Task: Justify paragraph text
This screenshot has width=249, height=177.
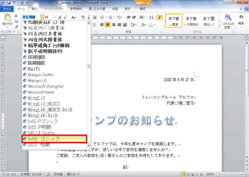Action: tap(119, 25)
